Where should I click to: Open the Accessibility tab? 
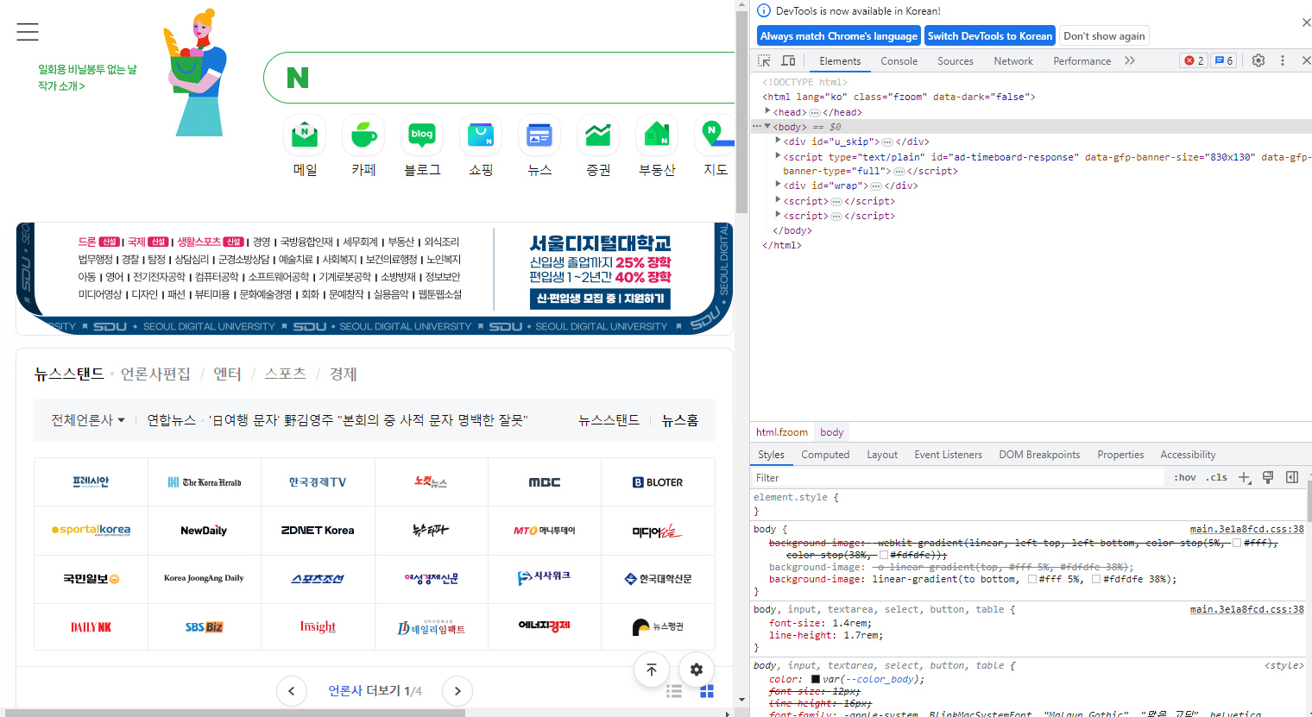(x=1188, y=455)
